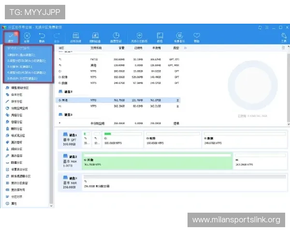The width and height of the screenshot is (290, 232).
Task: Open the shield-plus lossless partition toolbar icon
Action: [139, 37]
